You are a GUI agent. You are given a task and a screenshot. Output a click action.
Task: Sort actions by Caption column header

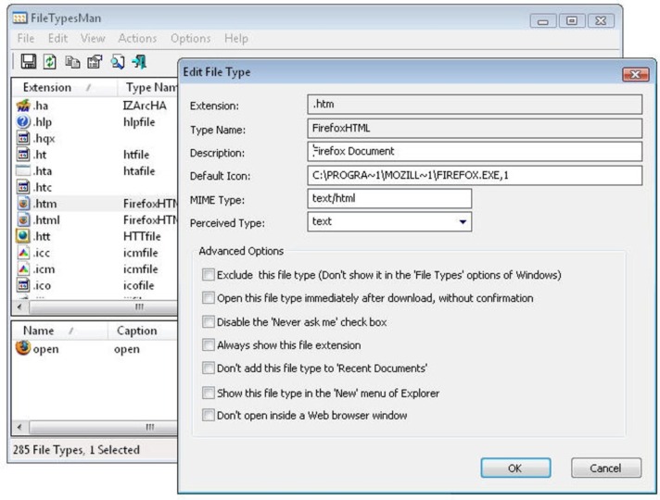tap(143, 331)
